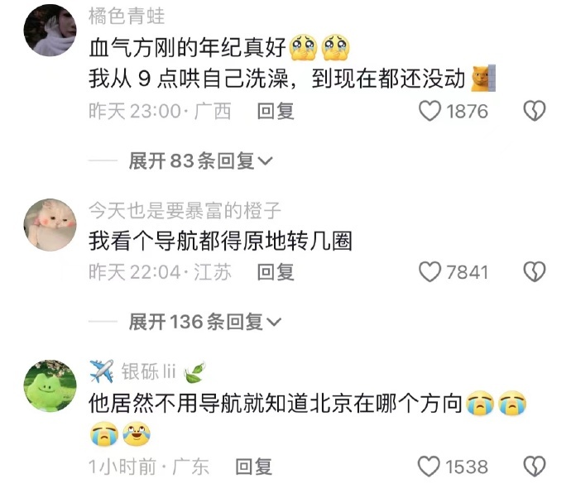
Task: Reply to the 广东 comment
Action: click(254, 467)
